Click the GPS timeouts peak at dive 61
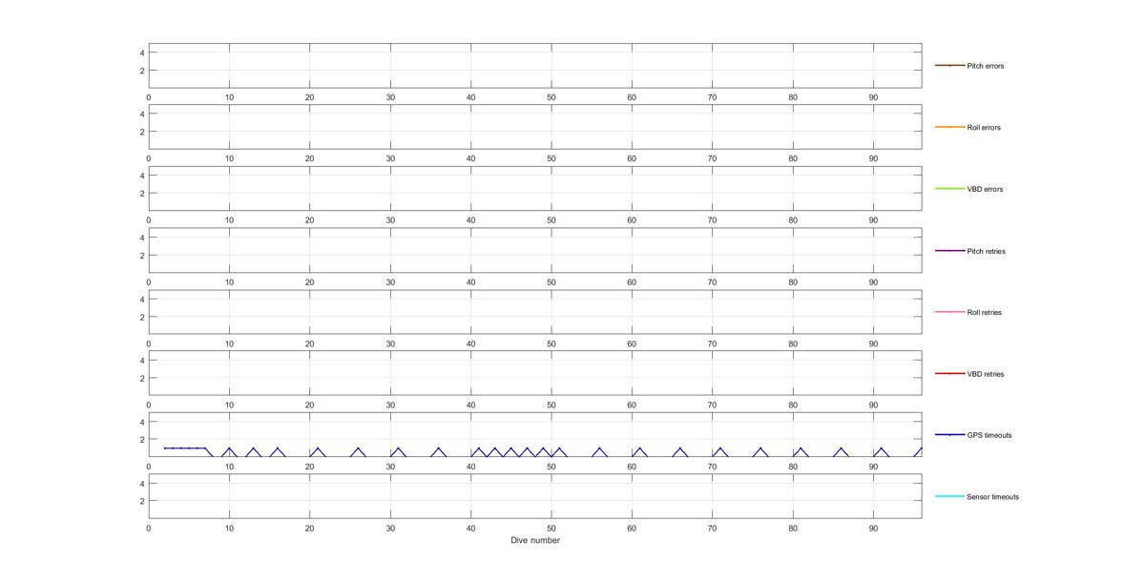The image size is (1145, 583). tap(640, 448)
